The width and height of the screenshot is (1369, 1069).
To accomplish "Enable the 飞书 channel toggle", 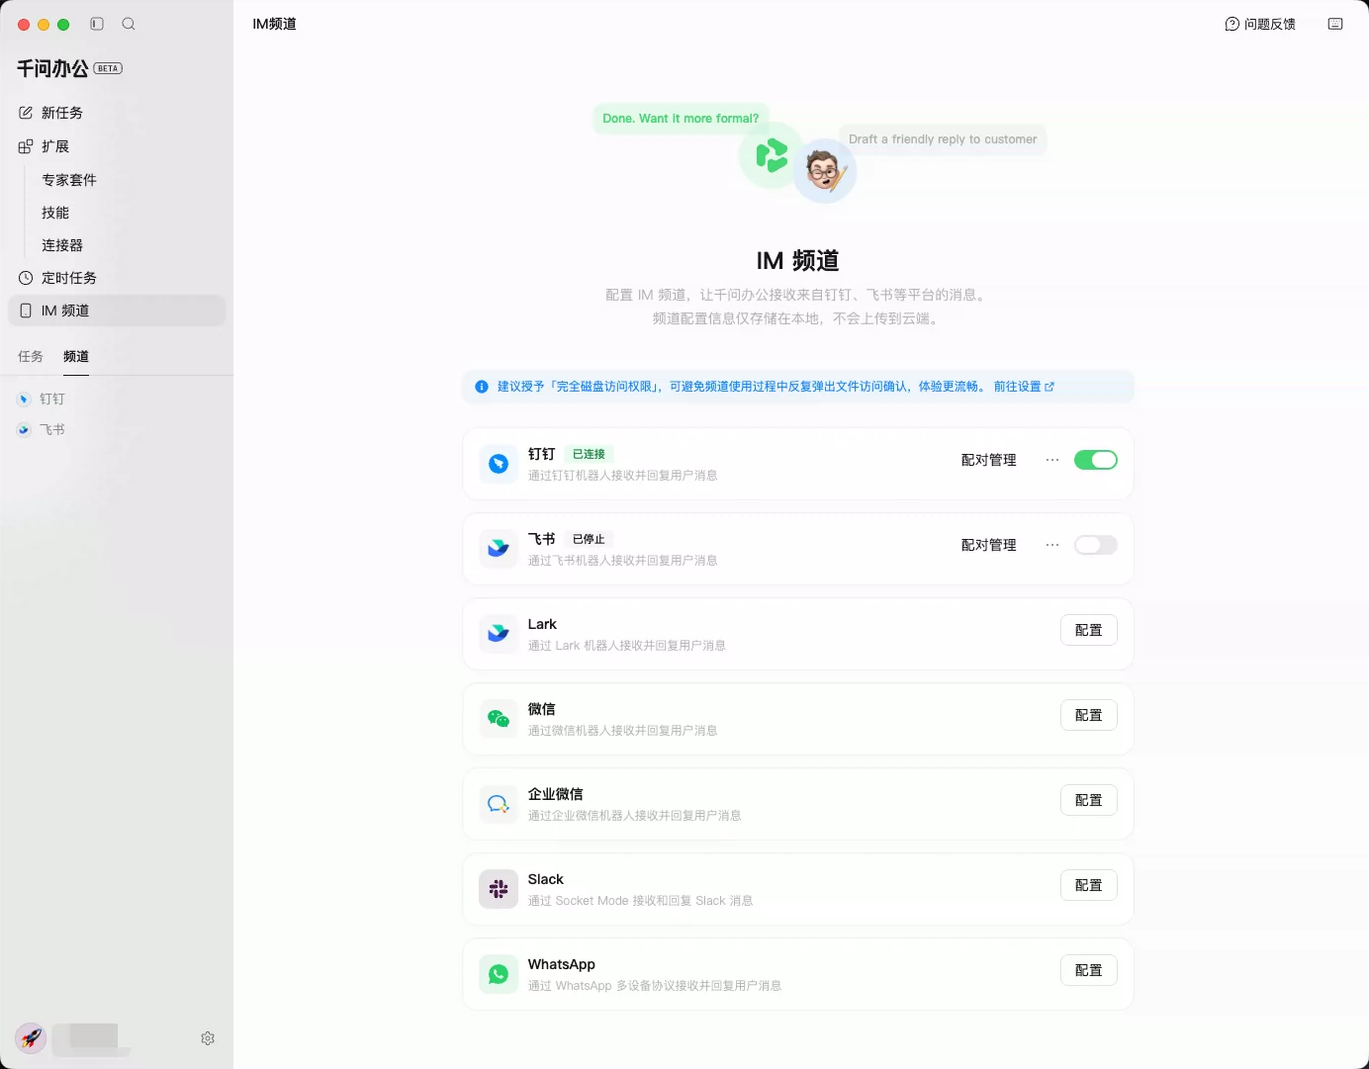I will click(1096, 545).
